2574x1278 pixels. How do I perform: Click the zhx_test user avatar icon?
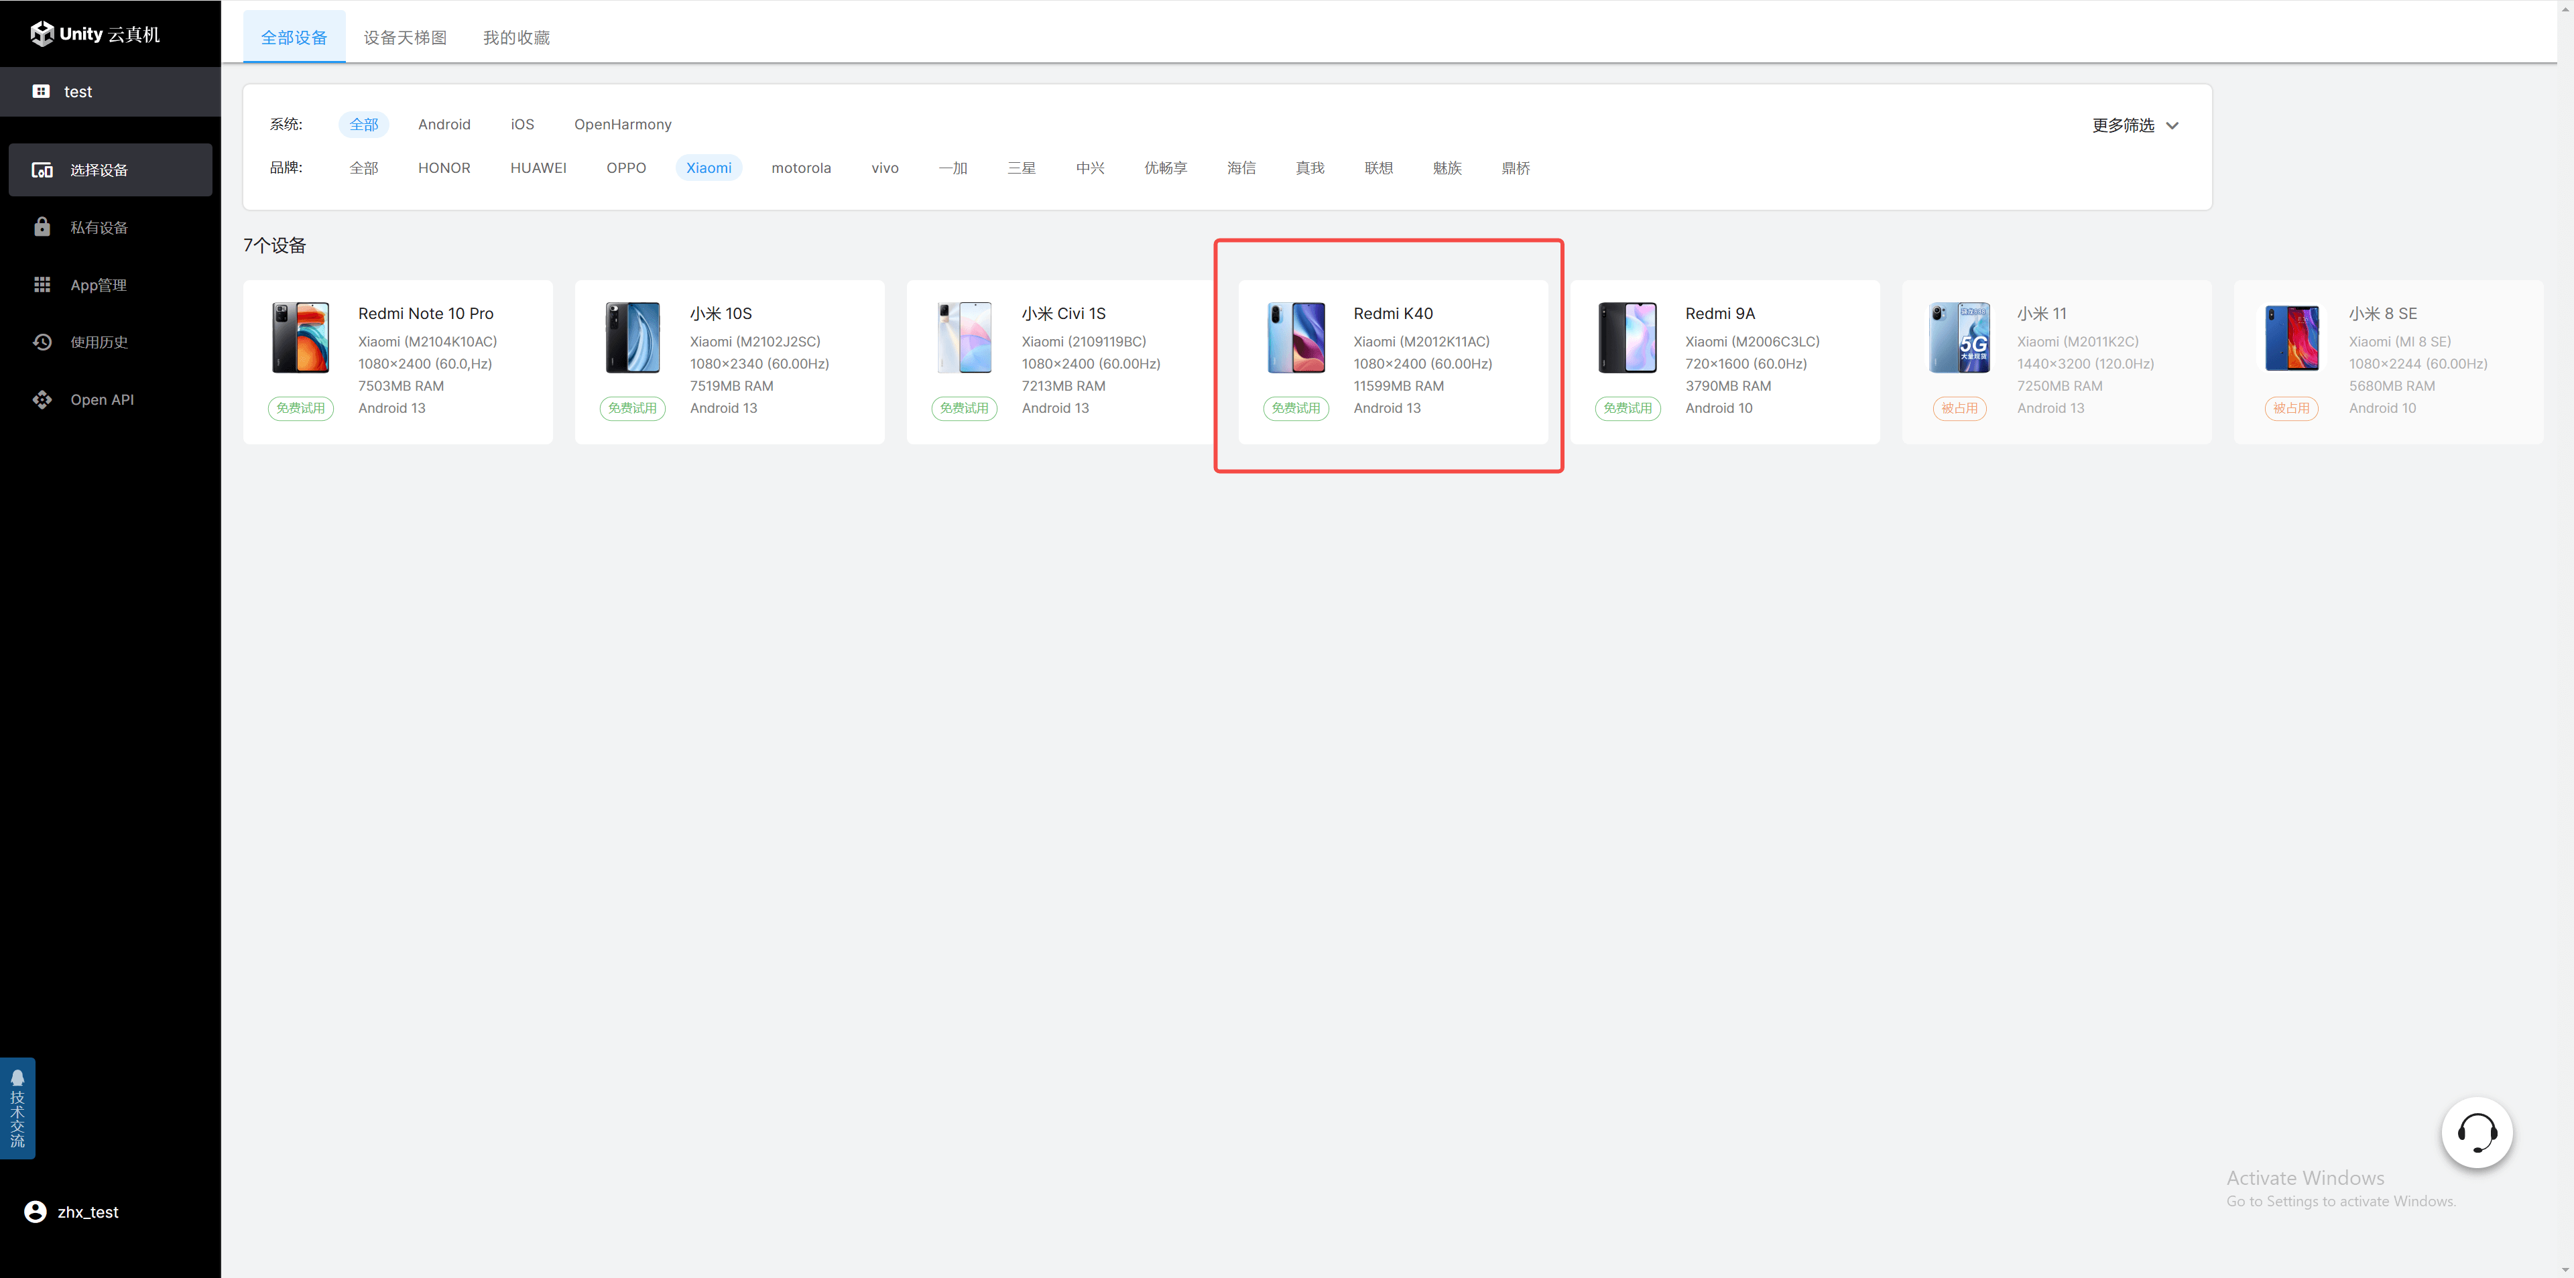point(35,1211)
